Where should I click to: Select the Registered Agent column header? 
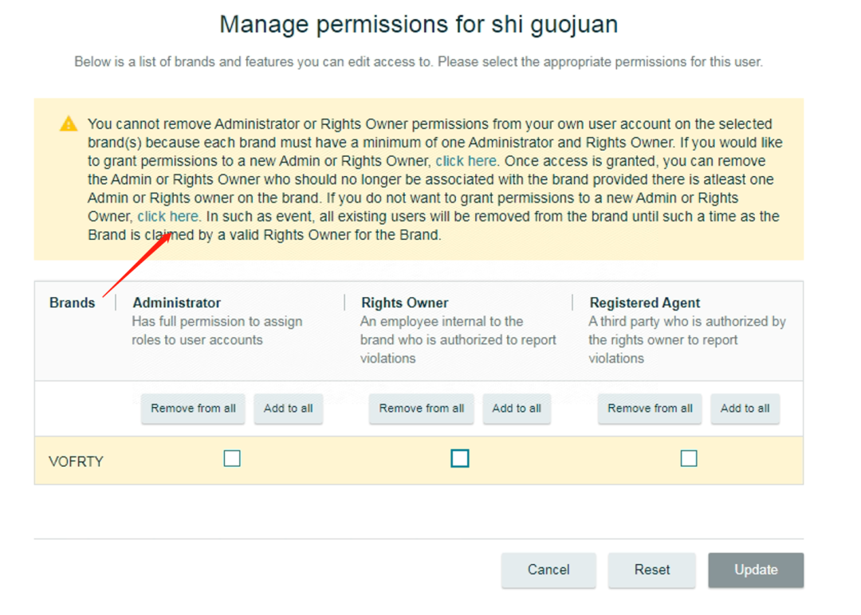click(x=645, y=303)
